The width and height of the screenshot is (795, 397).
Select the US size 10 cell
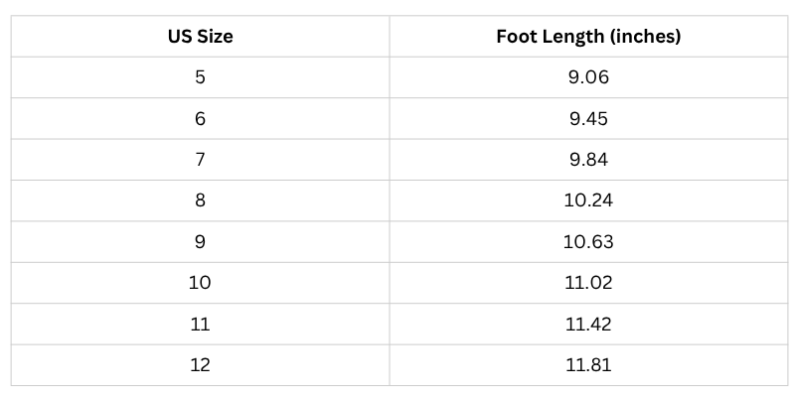tap(201, 283)
